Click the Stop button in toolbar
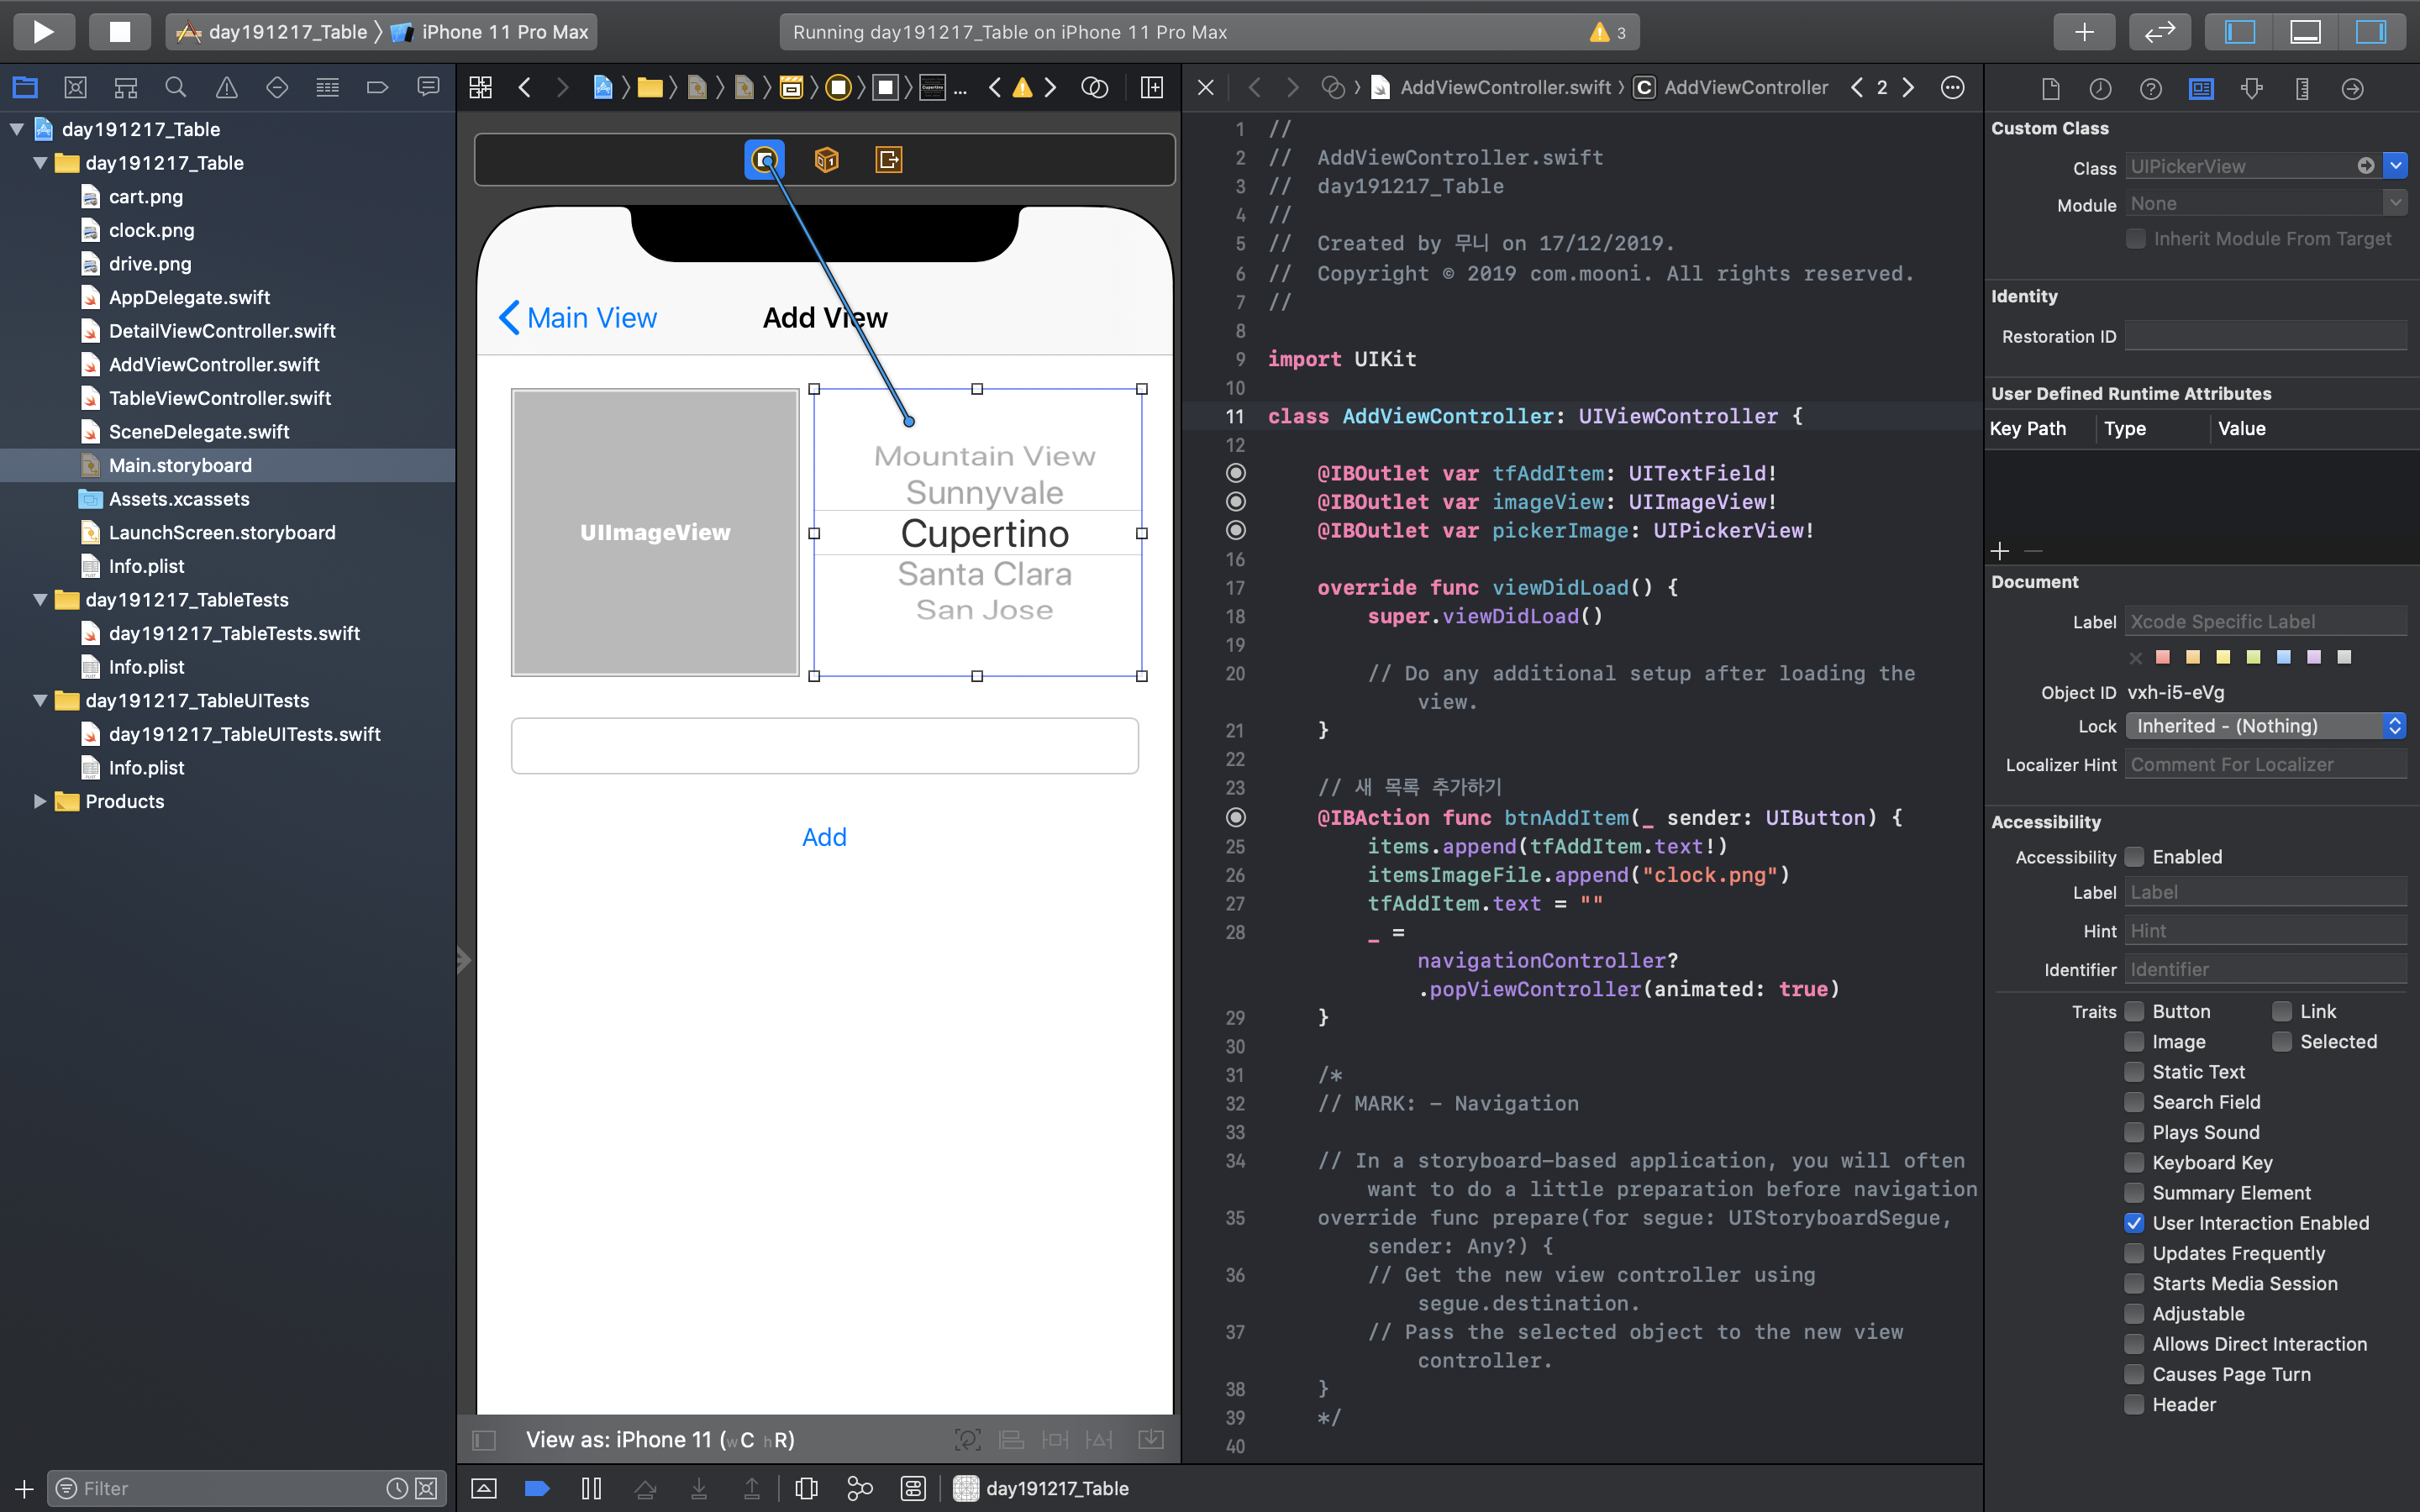Image resolution: width=2420 pixels, height=1512 pixels. pos(119,32)
